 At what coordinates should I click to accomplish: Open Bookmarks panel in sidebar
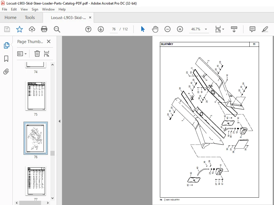[x=6, y=59]
